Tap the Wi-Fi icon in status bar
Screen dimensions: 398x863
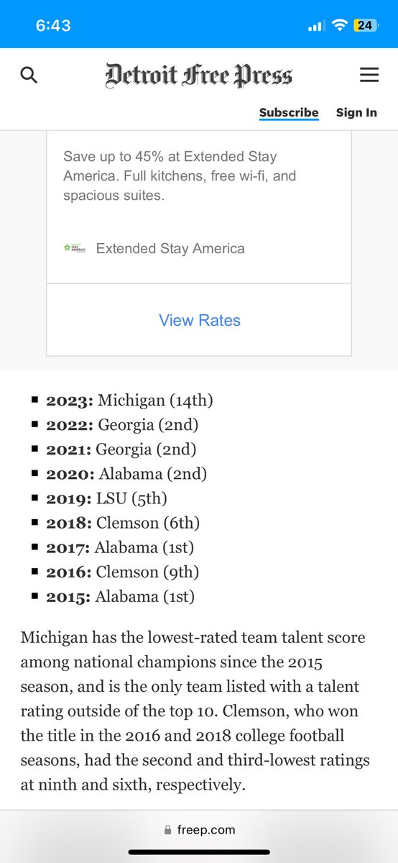point(339,25)
